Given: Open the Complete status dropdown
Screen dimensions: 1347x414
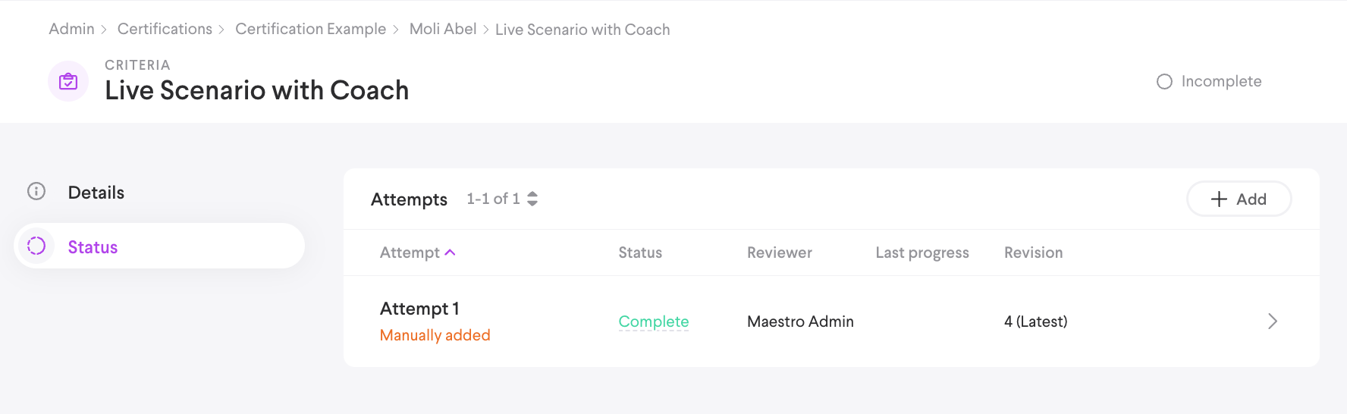Looking at the screenshot, I should pyautogui.click(x=653, y=321).
